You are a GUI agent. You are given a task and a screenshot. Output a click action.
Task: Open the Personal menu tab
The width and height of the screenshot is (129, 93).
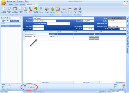[22, 4]
